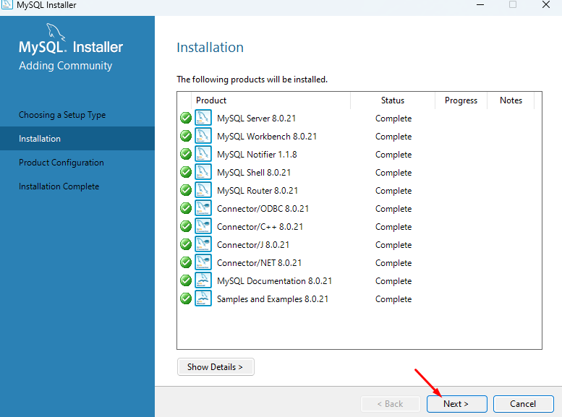Click green checkmark beside MySQL Notifier
562x417 pixels.
coord(186,154)
